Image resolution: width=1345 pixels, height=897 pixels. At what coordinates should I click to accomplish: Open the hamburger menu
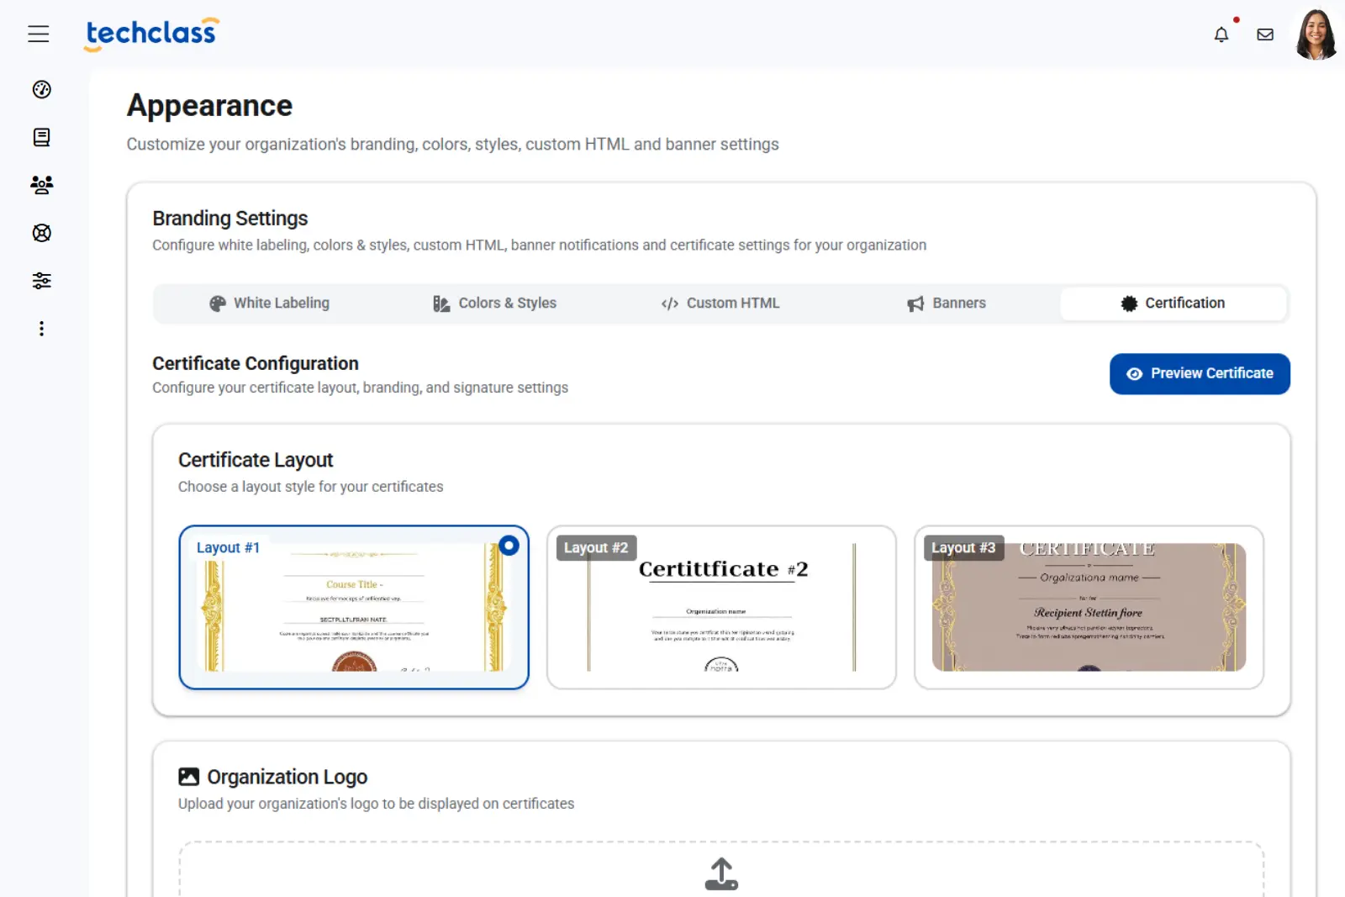(39, 34)
